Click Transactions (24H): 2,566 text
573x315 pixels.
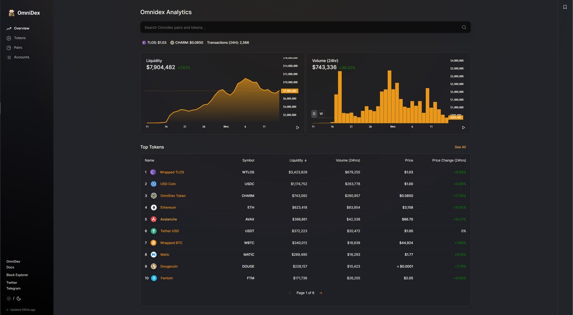(x=228, y=43)
